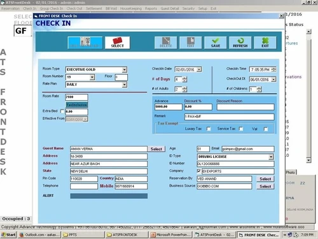Image resolution: width=318 pixels, height=239 pixels.
Task: Open the Setup menu
Action: tap(203, 8)
